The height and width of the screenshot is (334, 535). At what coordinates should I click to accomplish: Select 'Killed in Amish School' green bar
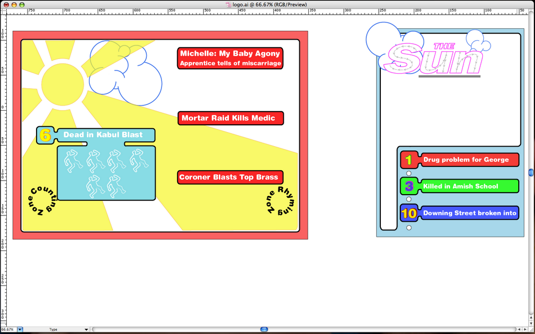470,186
